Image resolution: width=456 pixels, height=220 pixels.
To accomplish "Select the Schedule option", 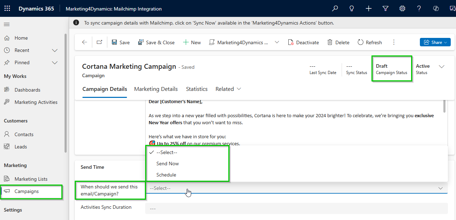I will tap(166, 175).
